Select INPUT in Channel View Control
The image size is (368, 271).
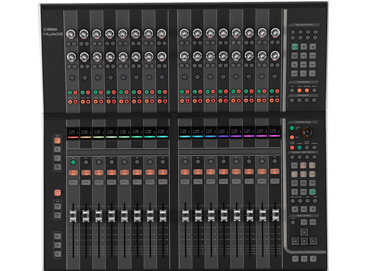[x=294, y=166]
